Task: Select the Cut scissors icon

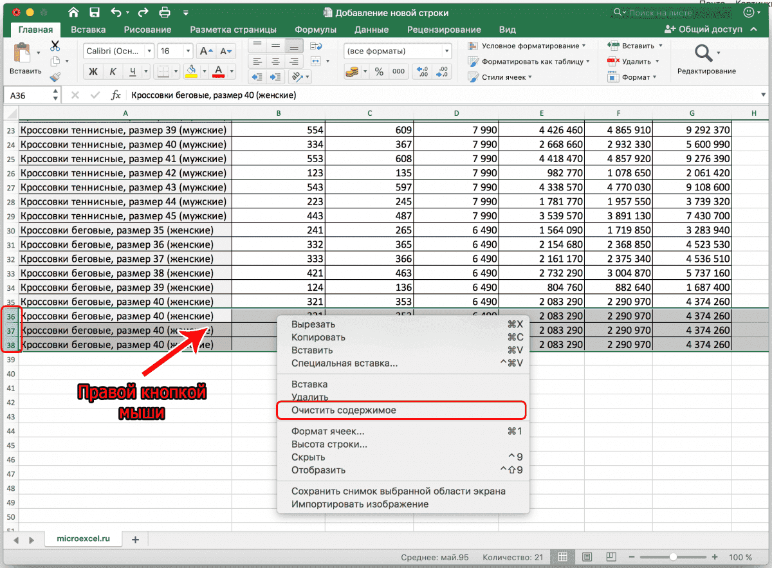Action: point(55,46)
